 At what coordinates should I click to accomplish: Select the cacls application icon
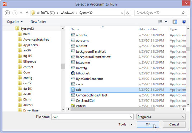pos(73,84)
